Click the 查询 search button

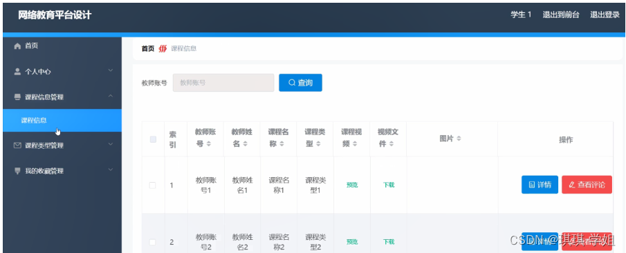coord(300,83)
